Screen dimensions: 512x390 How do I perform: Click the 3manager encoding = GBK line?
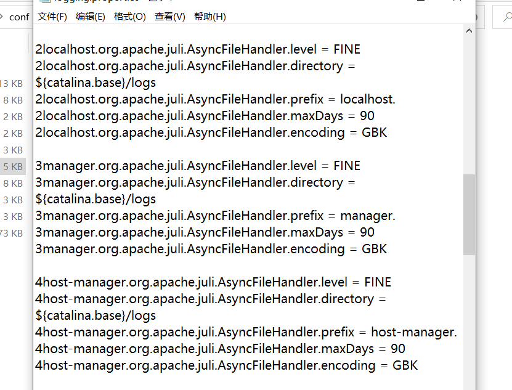pyautogui.click(x=211, y=250)
